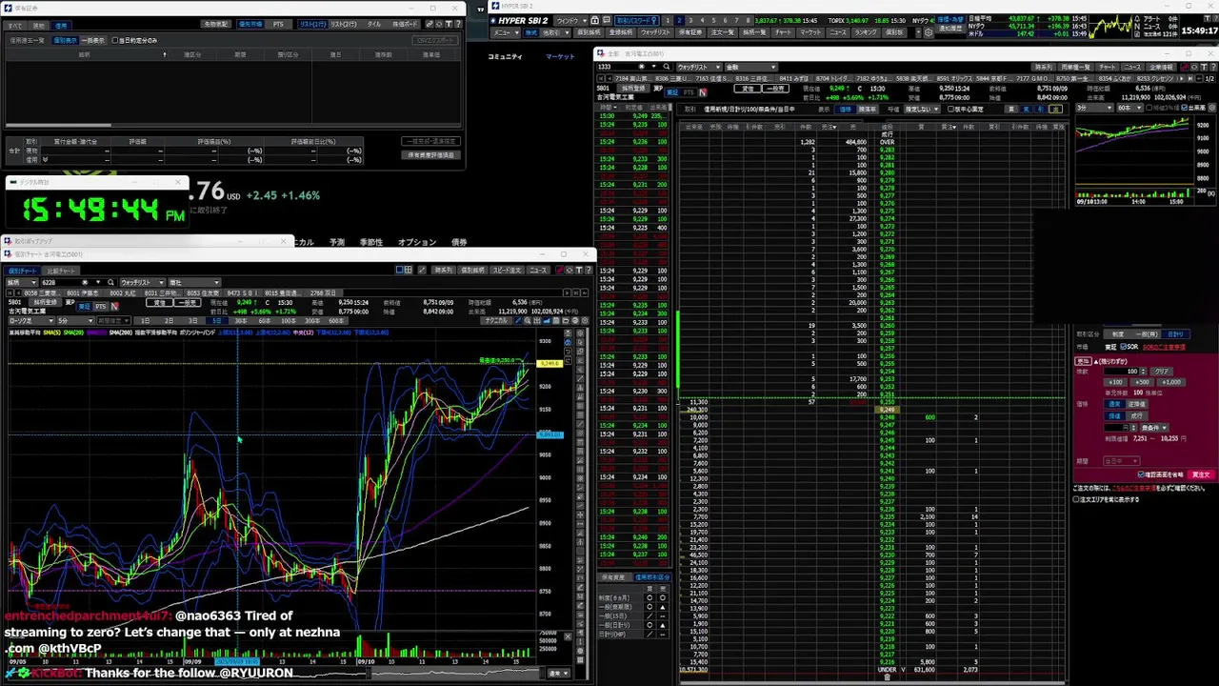Switch to 信用 tab in holdings window
The image size is (1219, 686).
(x=61, y=26)
